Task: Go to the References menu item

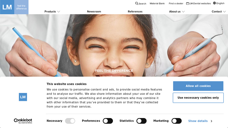Action: coord(135,11)
